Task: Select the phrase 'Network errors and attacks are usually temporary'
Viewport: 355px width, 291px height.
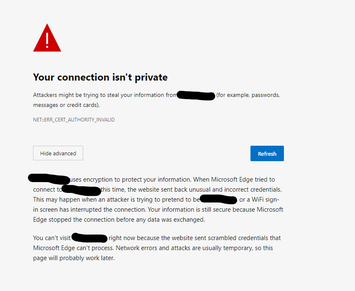Action: pos(184,248)
